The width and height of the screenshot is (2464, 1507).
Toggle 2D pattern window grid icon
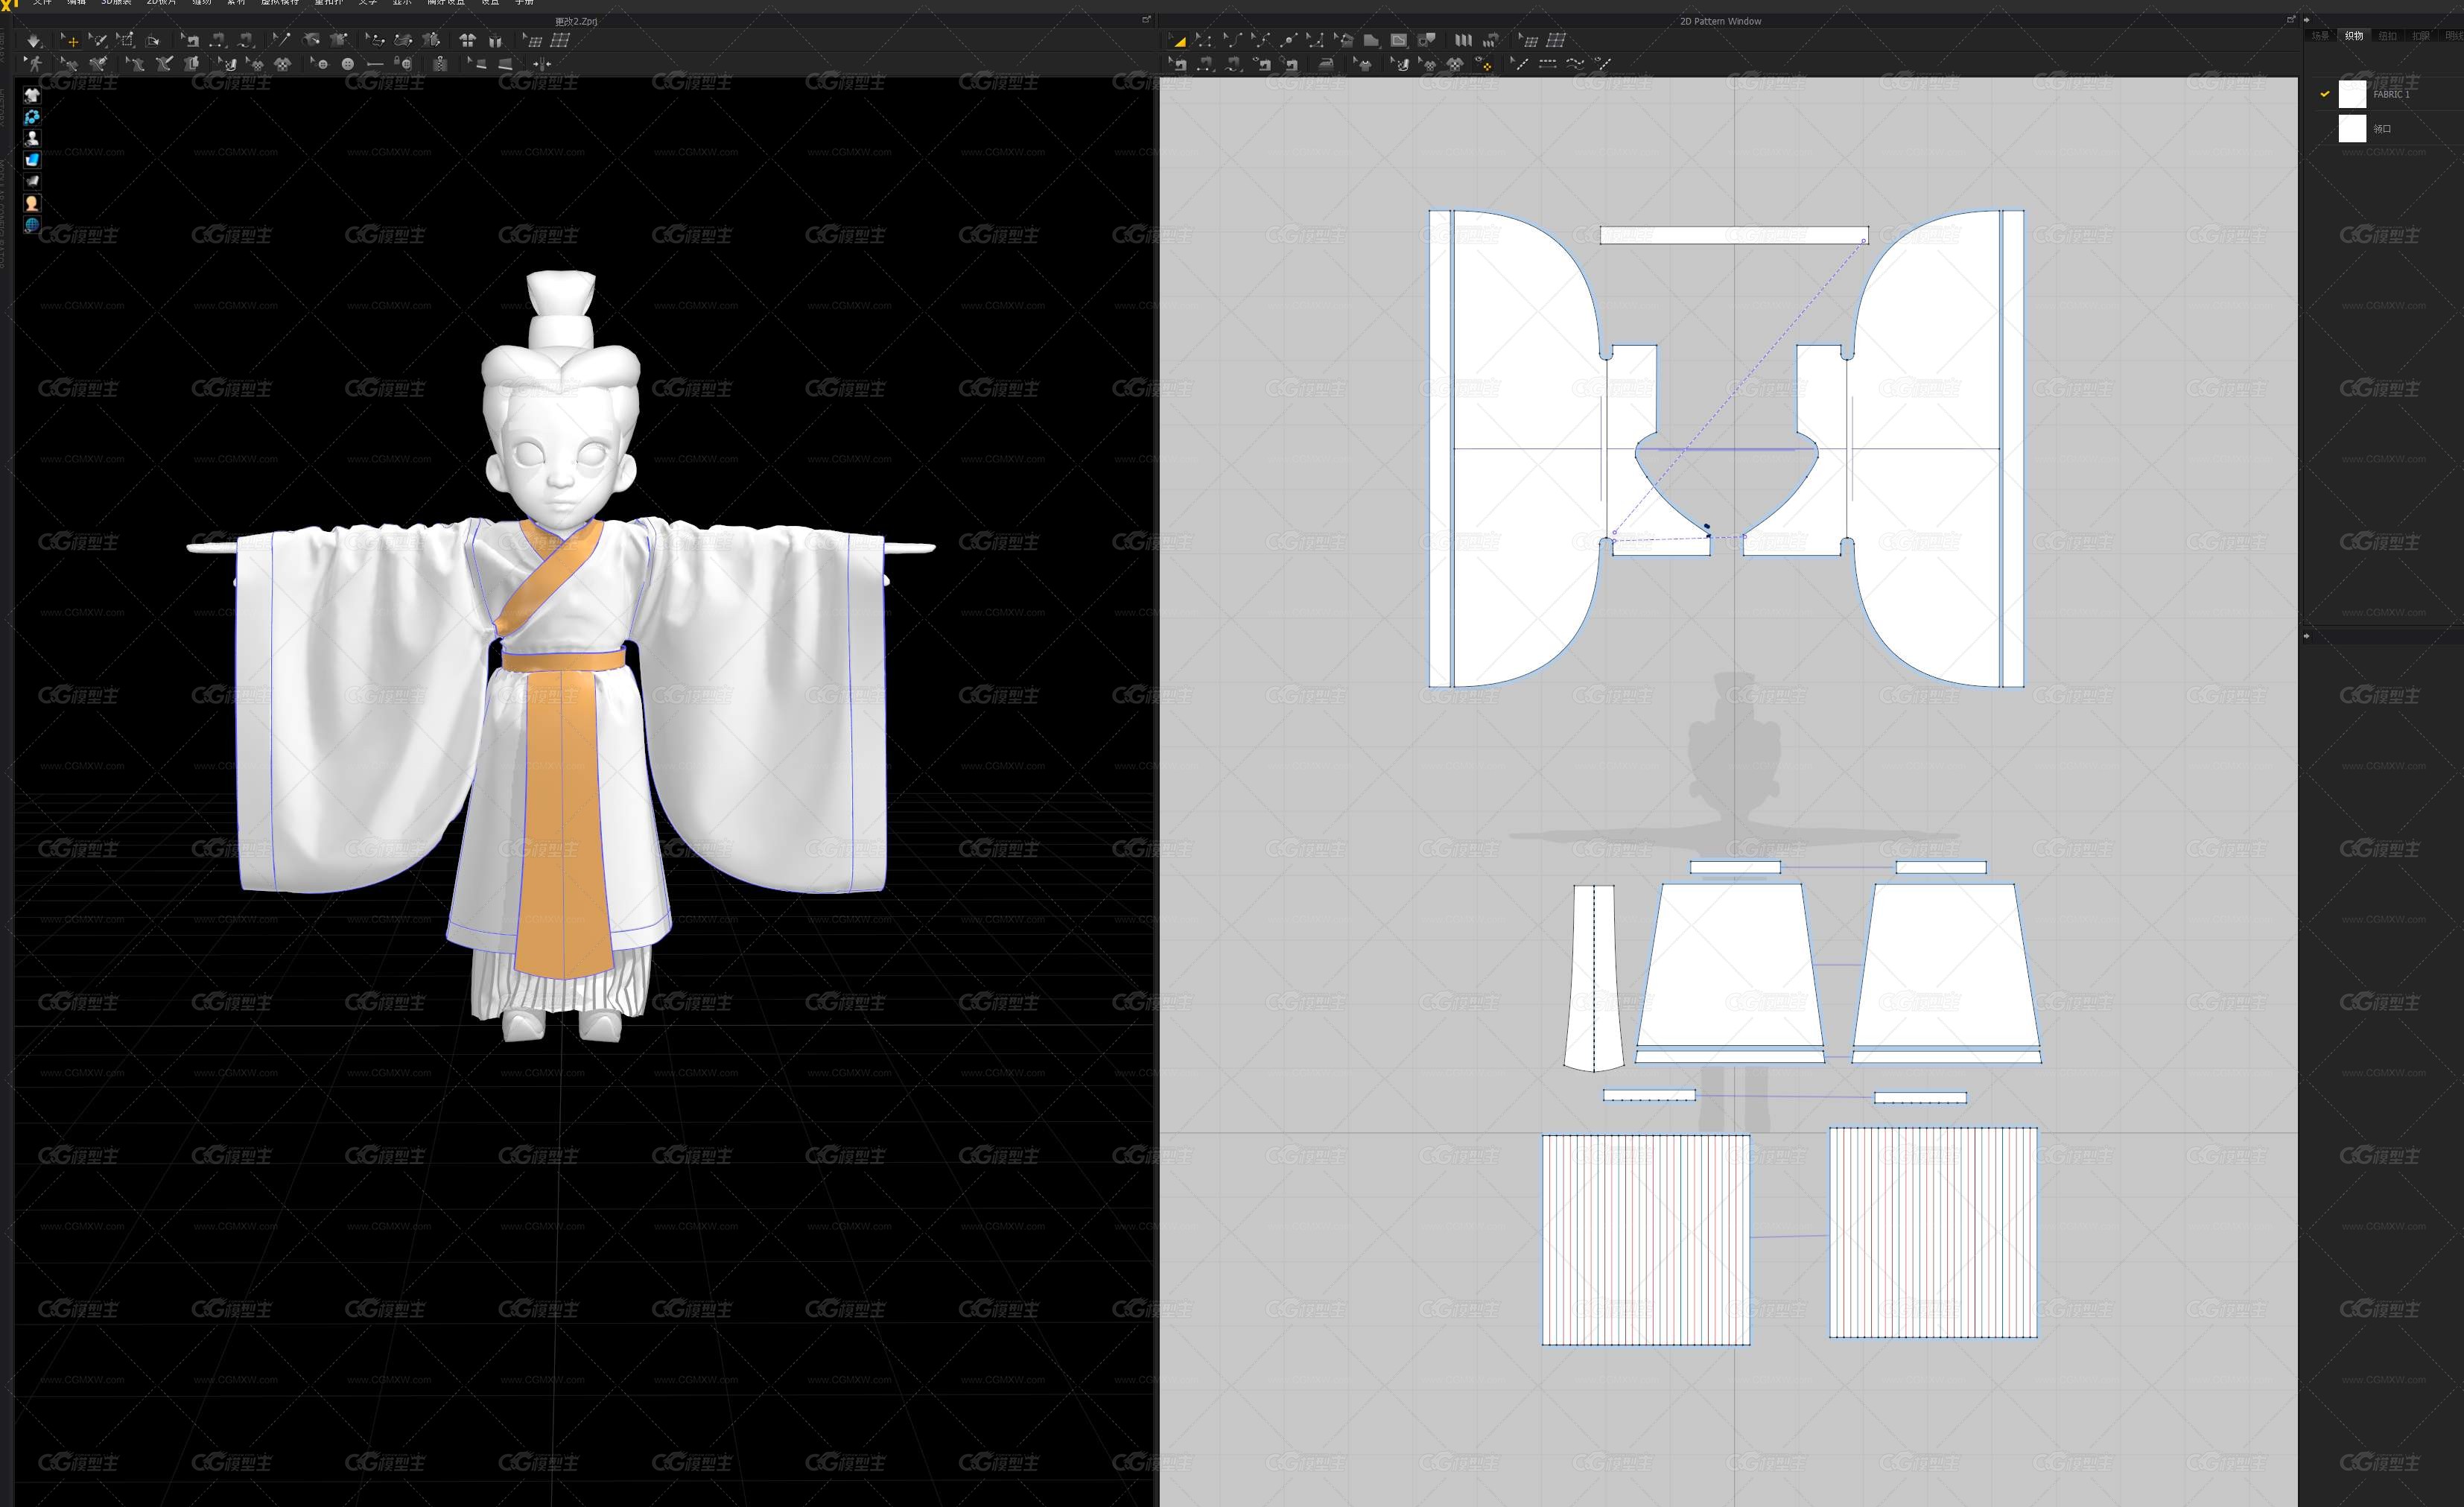coord(1557,40)
